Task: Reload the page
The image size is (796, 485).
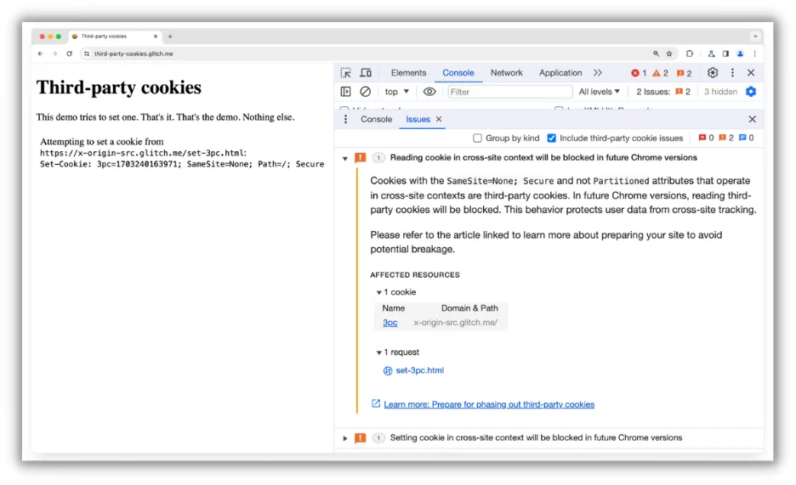Action: point(70,54)
